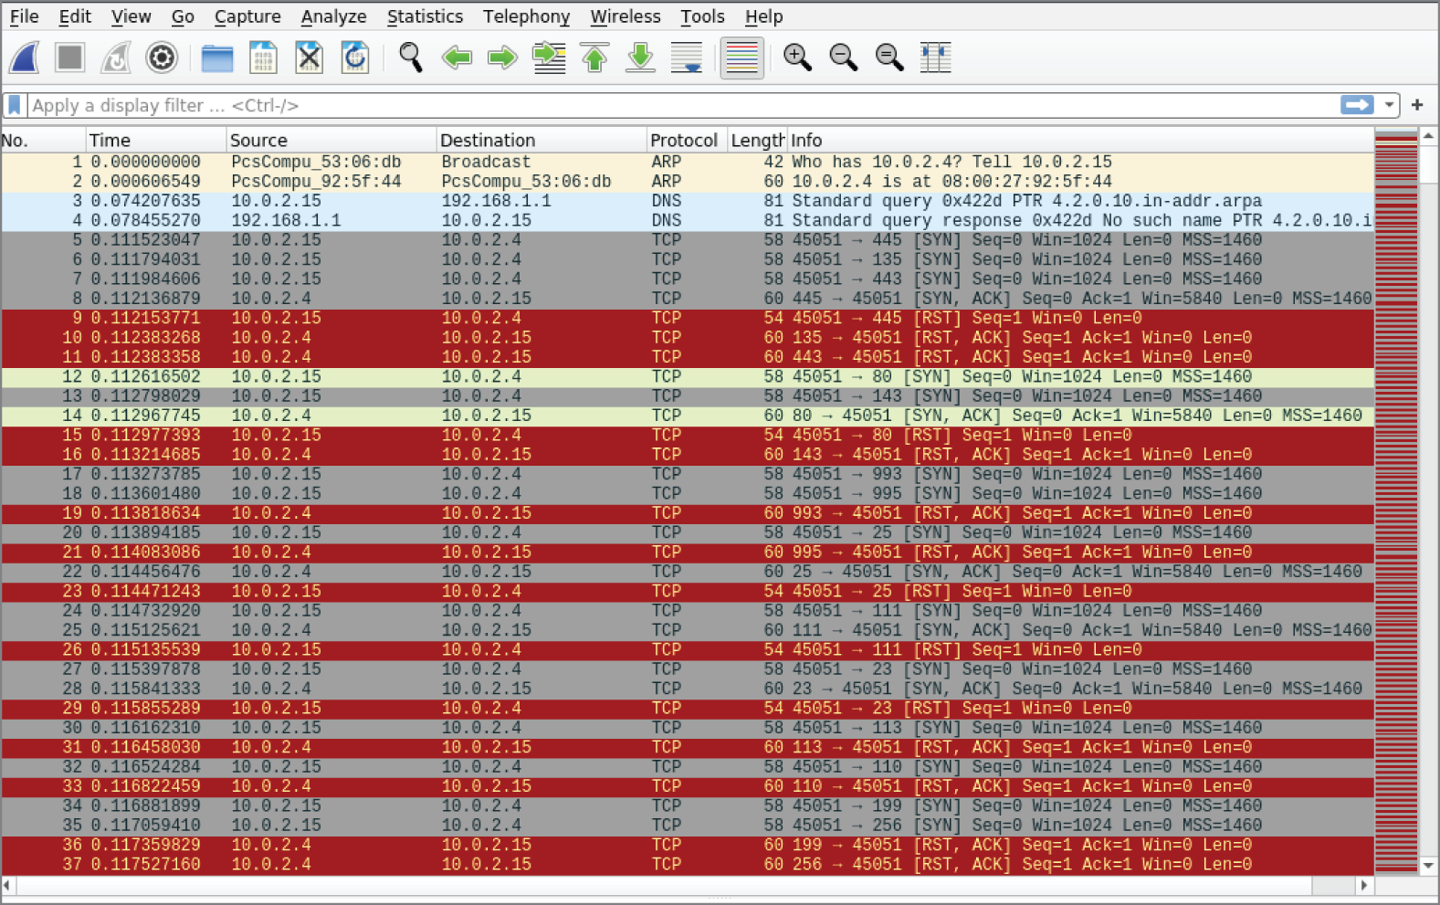This screenshot has width=1440, height=905.
Task: Select packet 22 SYN ACK from port 25
Action: click(687, 572)
